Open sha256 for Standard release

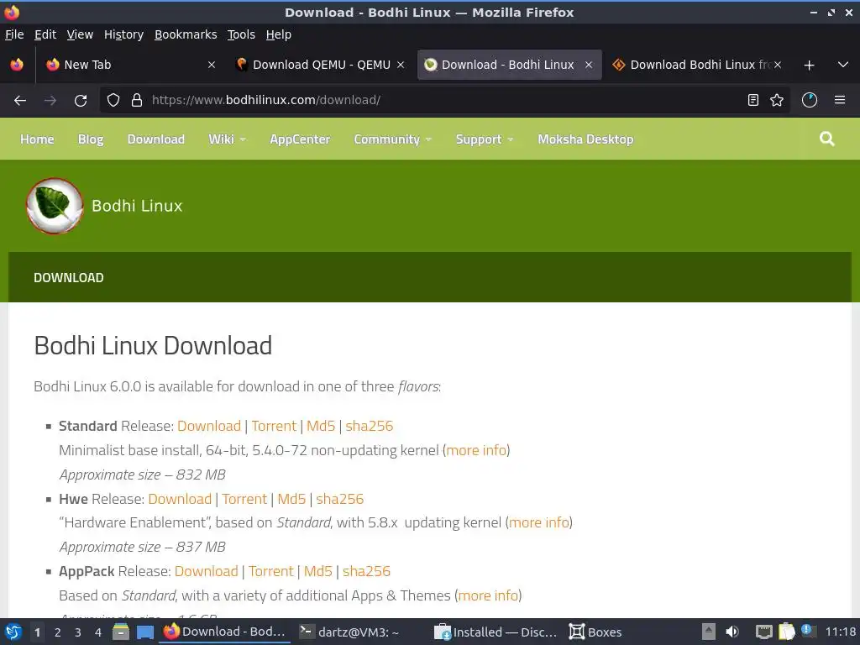click(x=370, y=426)
